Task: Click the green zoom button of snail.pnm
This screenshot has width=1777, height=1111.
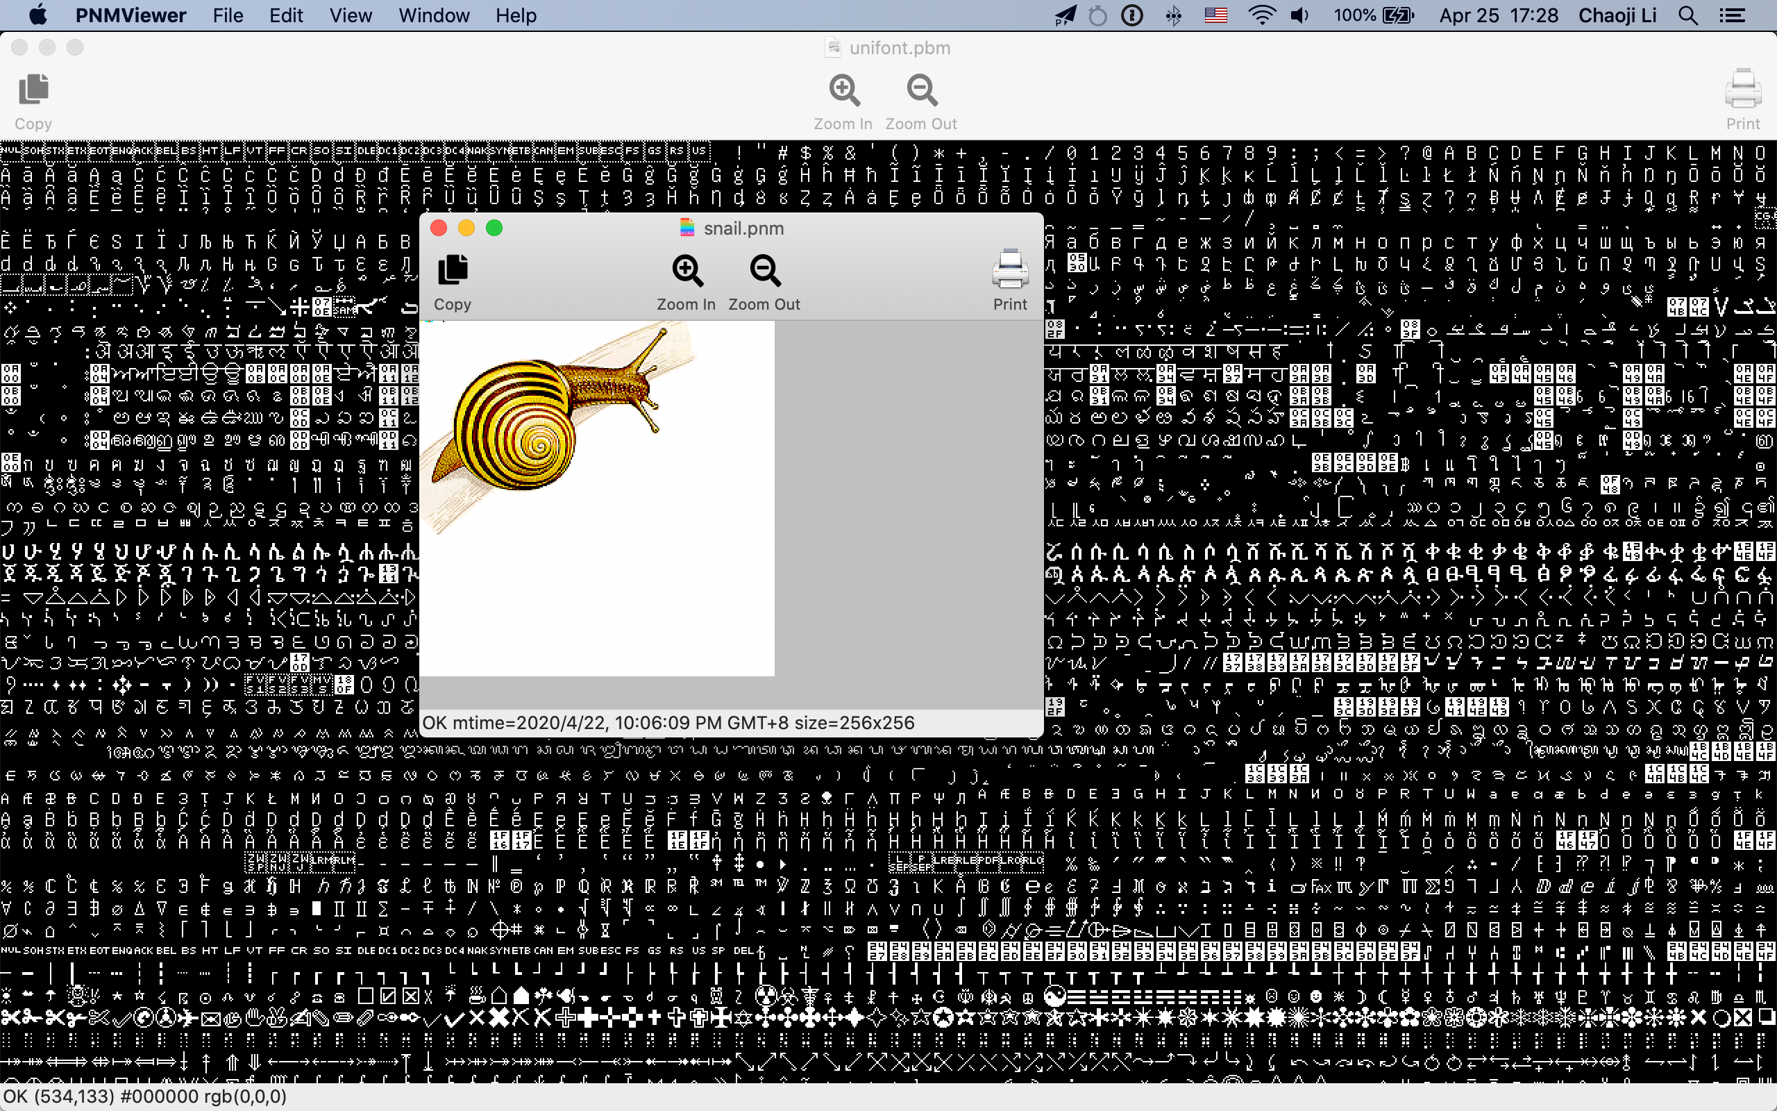Action: pos(494,228)
